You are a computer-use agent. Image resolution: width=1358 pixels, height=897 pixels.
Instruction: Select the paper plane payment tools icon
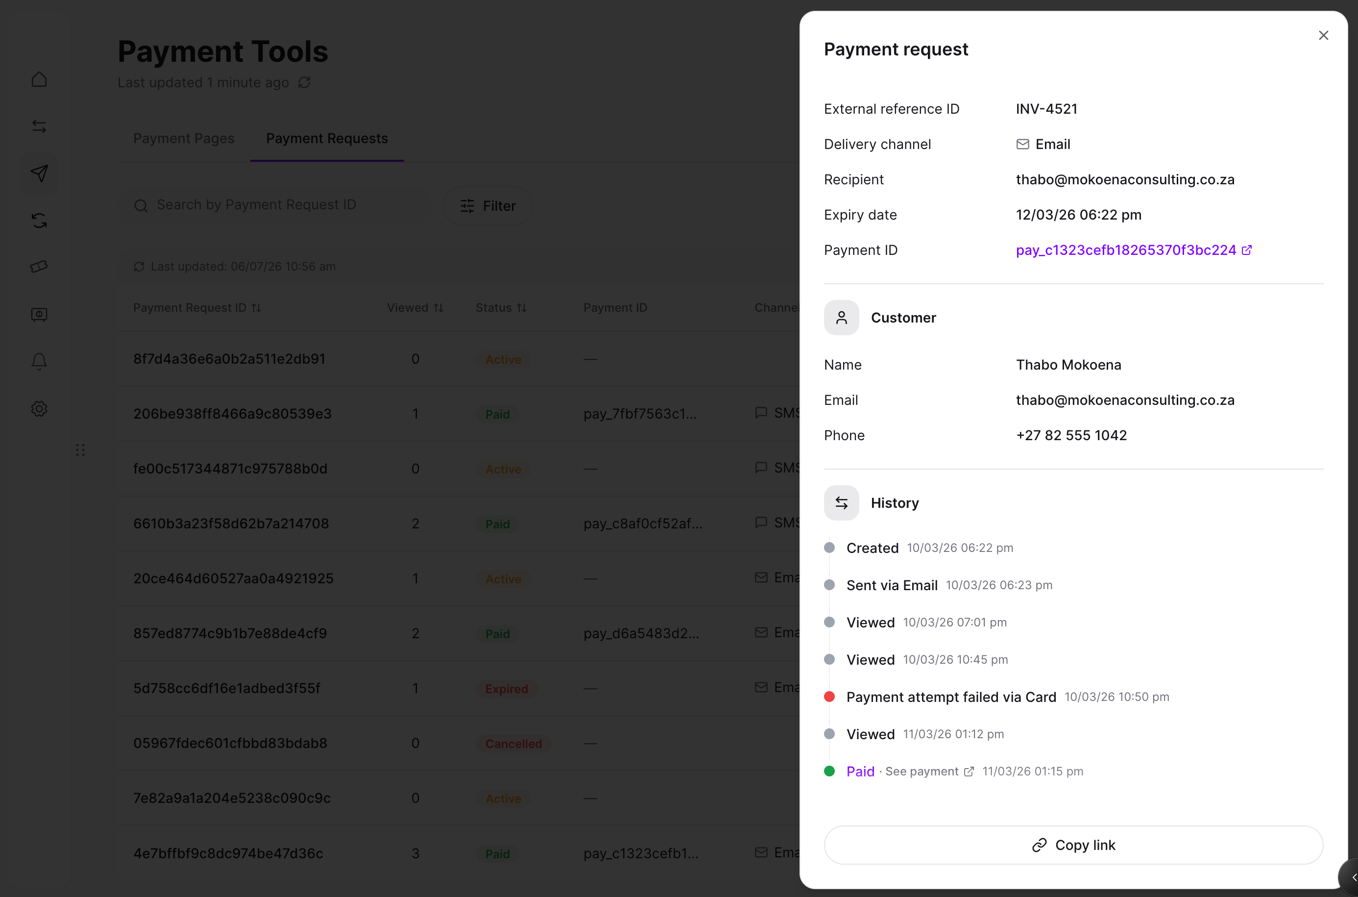click(39, 174)
